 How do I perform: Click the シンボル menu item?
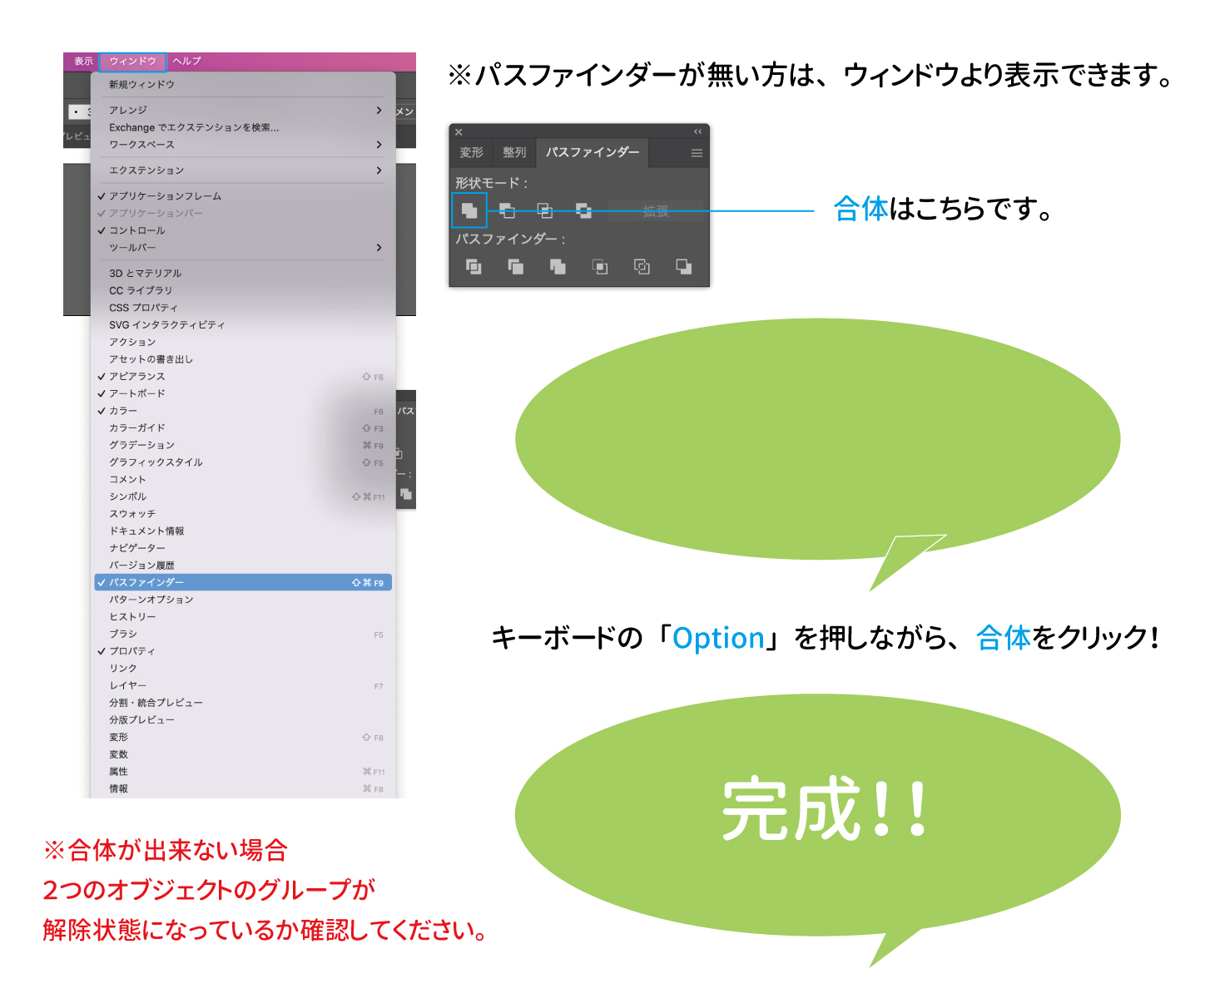243,497
